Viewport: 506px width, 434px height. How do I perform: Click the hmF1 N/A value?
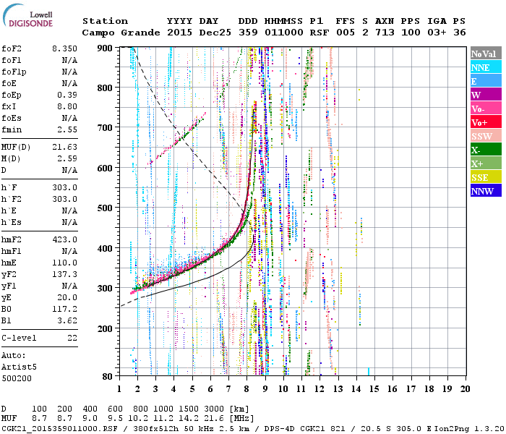69,251
